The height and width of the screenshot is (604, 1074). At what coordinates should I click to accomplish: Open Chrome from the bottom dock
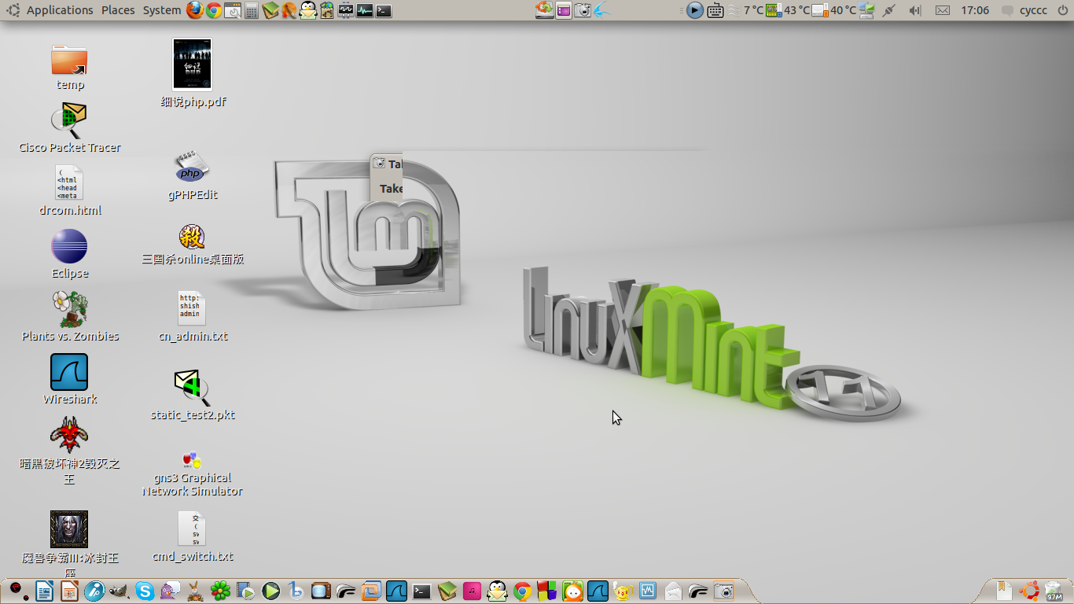pyautogui.click(x=522, y=591)
